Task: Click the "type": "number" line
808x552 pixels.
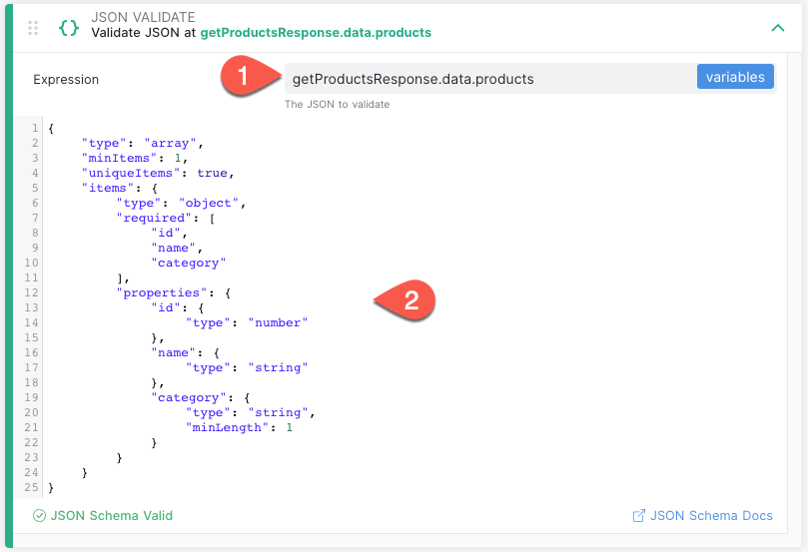Action: click(x=247, y=322)
